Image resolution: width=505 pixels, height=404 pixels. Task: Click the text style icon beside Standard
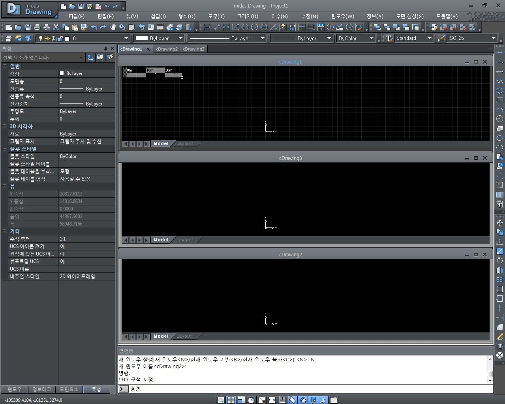point(389,38)
